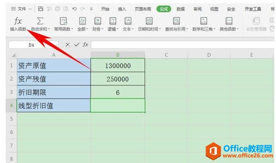Switch to the 安全 Security tab
Viewport: 276px width, 163px height.
coord(231,9)
